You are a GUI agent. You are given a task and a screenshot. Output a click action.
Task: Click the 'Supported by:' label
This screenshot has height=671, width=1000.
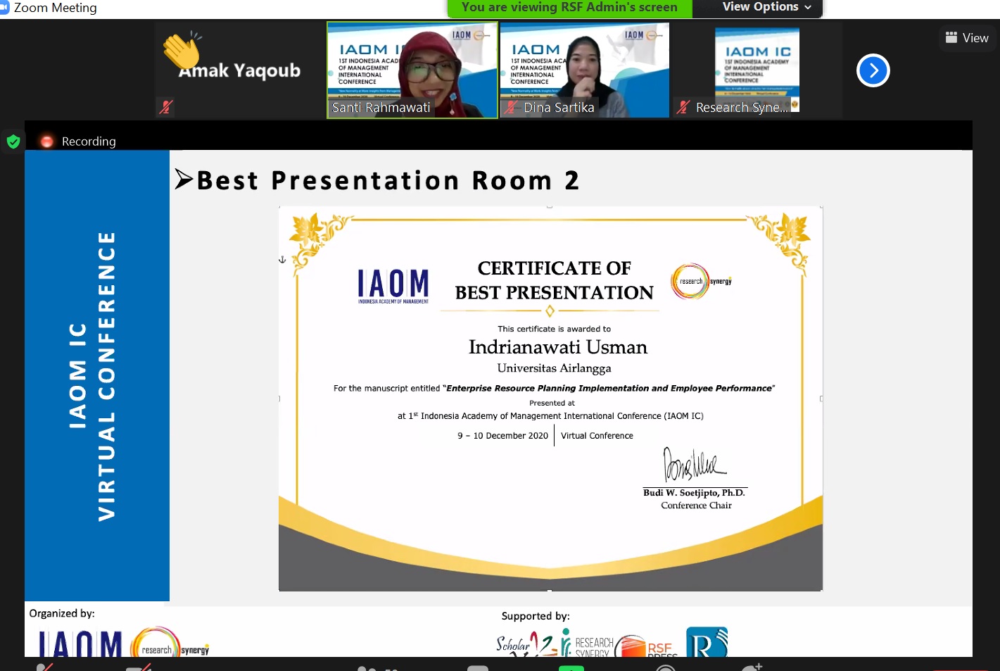(x=536, y=616)
